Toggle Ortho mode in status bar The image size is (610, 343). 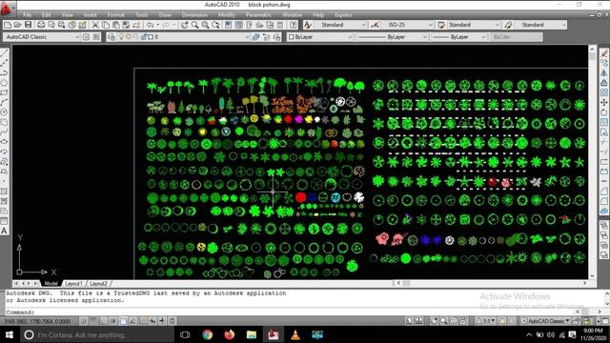(x=103, y=321)
